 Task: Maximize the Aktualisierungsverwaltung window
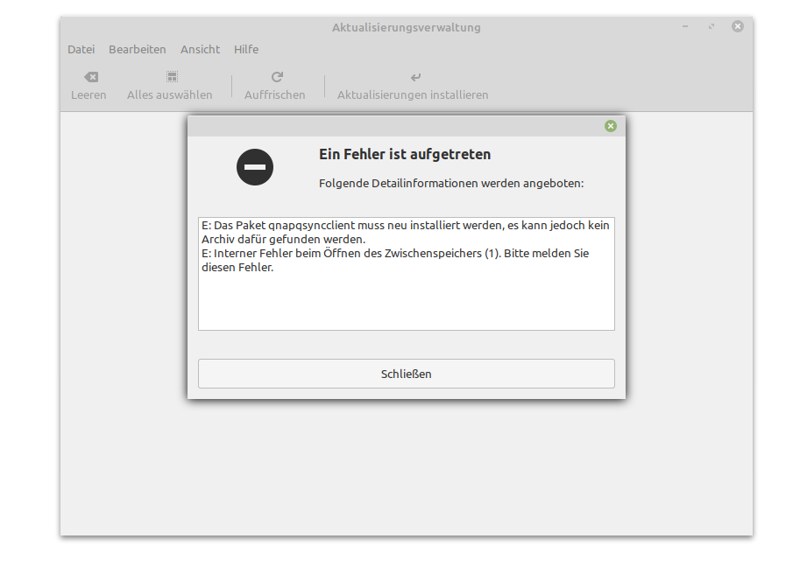(x=712, y=27)
